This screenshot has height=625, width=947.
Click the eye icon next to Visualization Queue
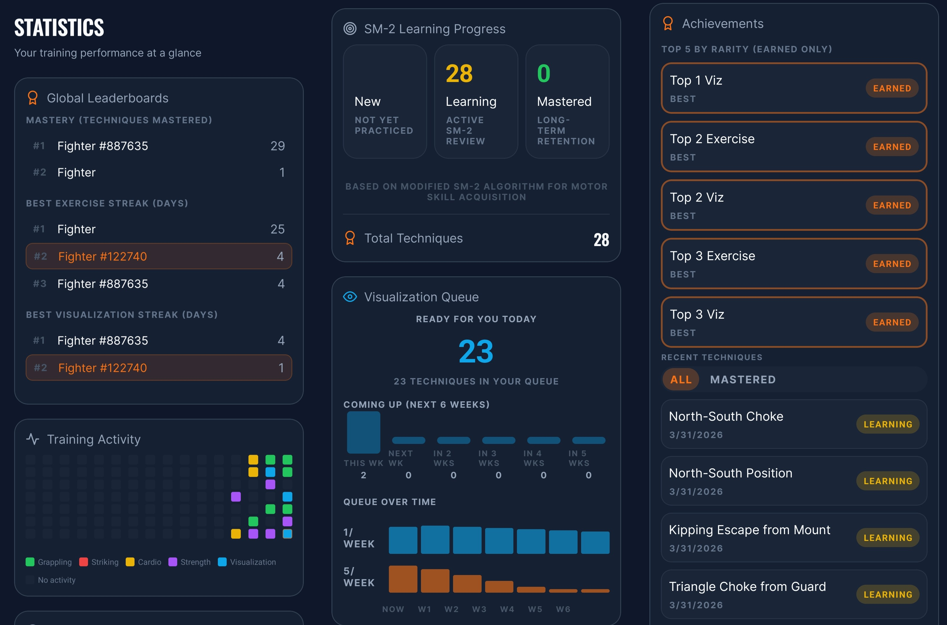tap(350, 297)
